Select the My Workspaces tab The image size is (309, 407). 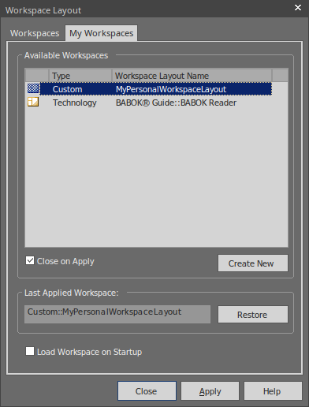[101, 33]
